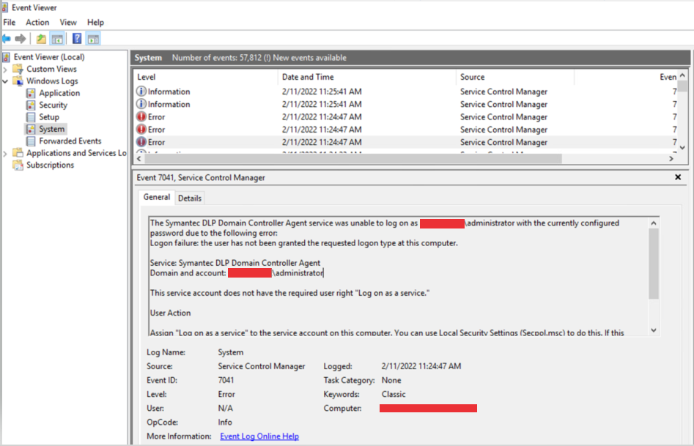Collapse the Windows Logs tree node
Screen dimensions: 694x446
[6, 81]
